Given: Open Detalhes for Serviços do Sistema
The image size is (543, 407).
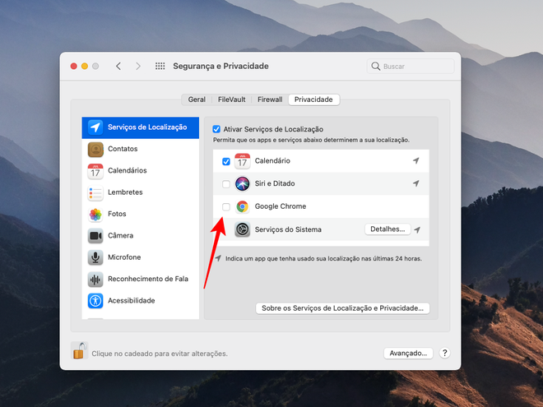Looking at the screenshot, I should [x=388, y=229].
